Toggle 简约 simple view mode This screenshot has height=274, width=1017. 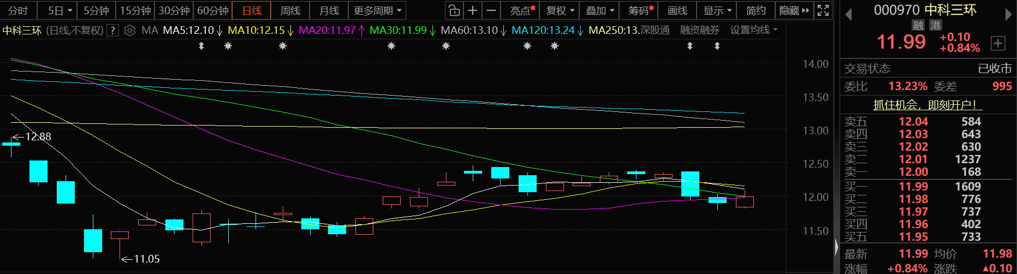click(x=756, y=10)
